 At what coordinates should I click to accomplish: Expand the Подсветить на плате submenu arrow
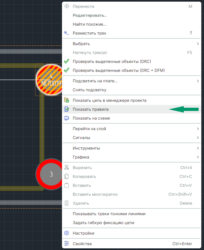[198, 81]
